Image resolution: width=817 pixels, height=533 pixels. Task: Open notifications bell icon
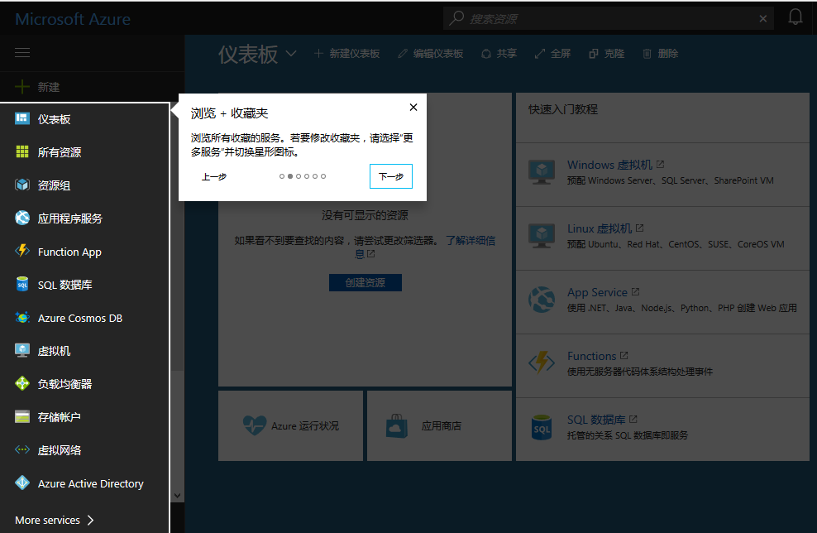click(795, 17)
